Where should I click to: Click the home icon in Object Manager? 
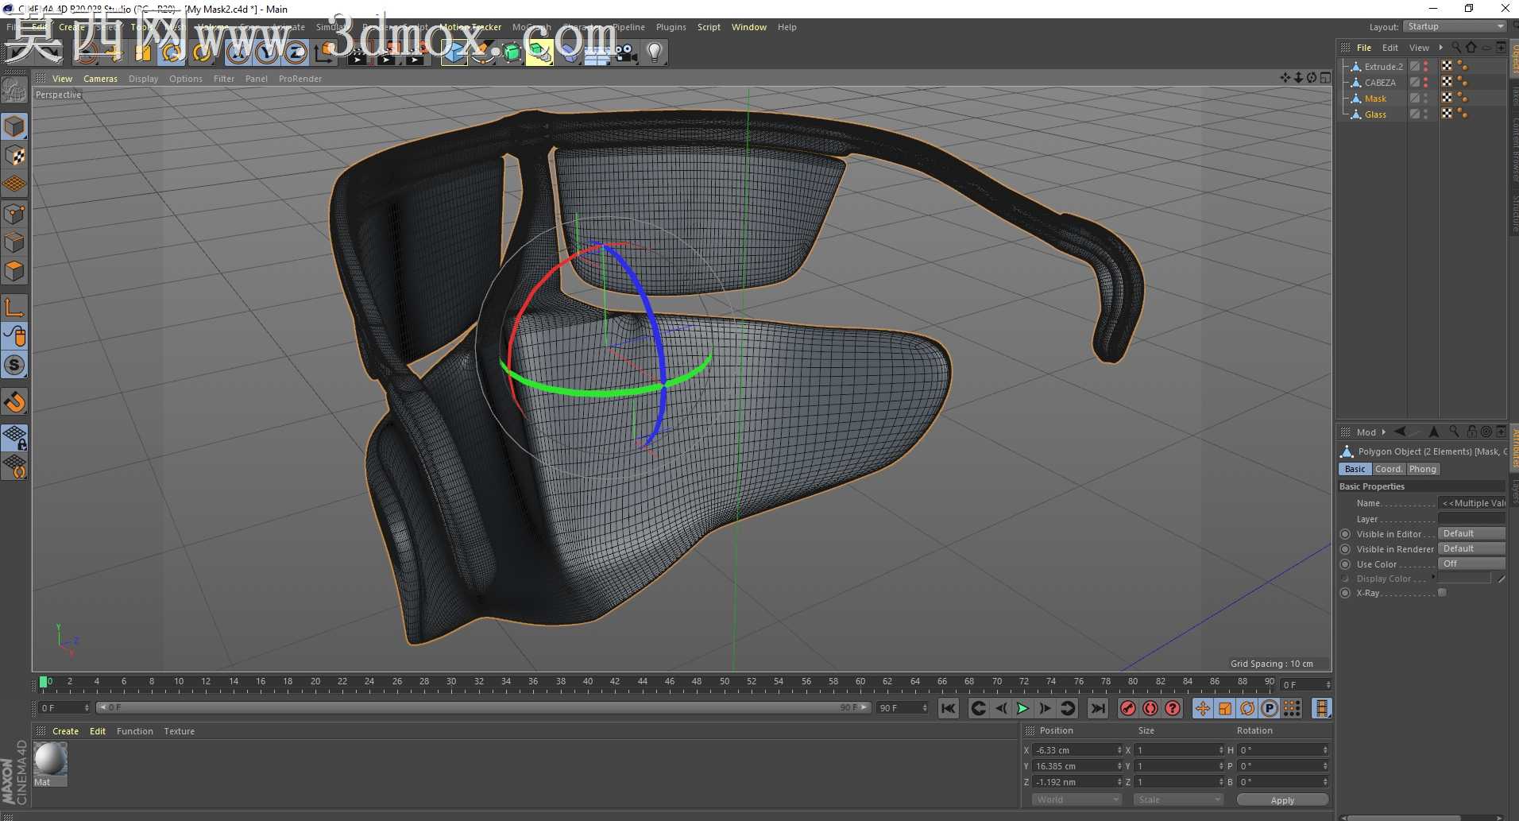(1471, 48)
